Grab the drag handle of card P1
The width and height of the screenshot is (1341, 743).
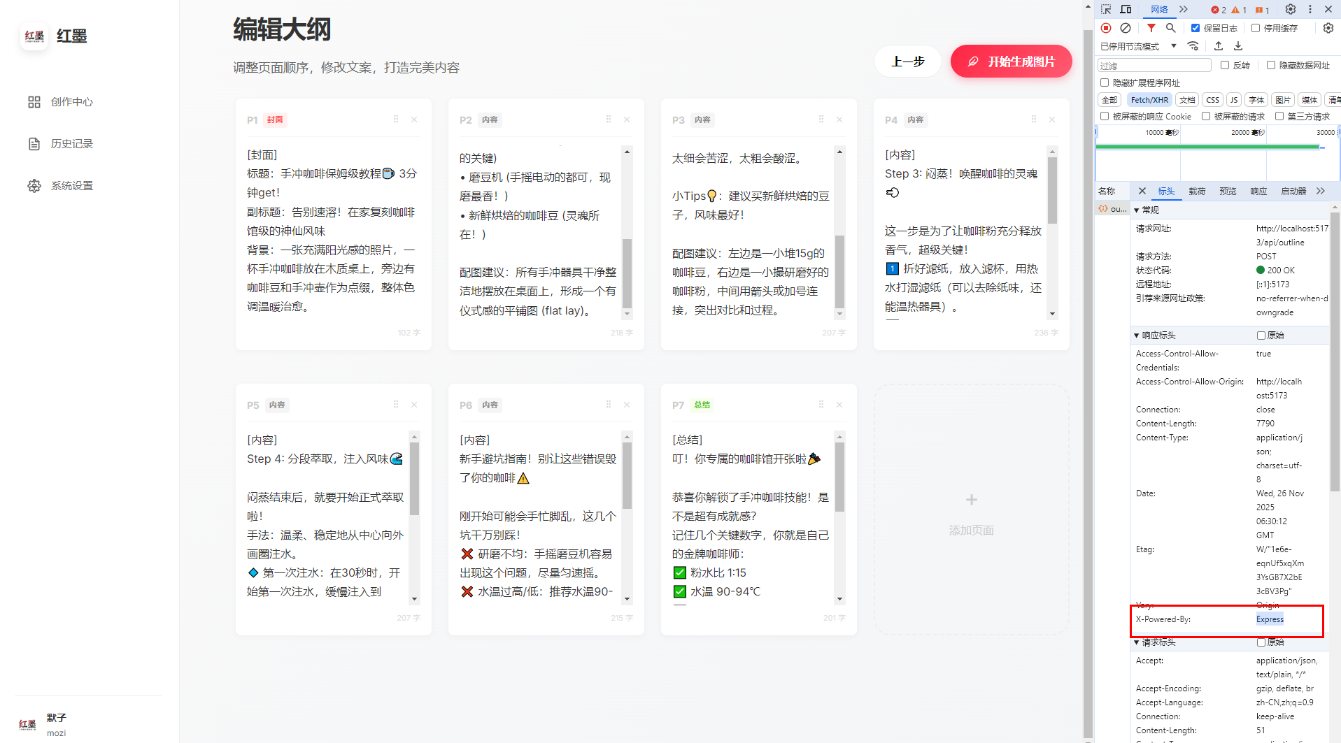[396, 120]
